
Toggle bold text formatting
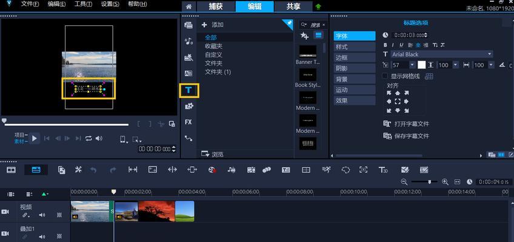pos(385,45)
